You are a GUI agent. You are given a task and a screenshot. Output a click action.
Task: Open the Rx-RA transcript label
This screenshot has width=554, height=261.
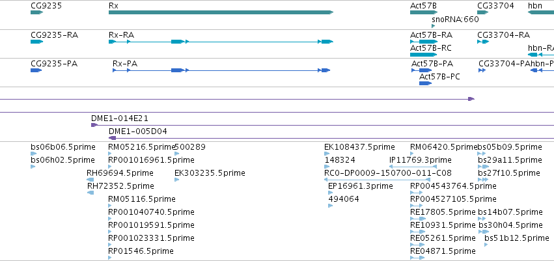click(x=122, y=35)
